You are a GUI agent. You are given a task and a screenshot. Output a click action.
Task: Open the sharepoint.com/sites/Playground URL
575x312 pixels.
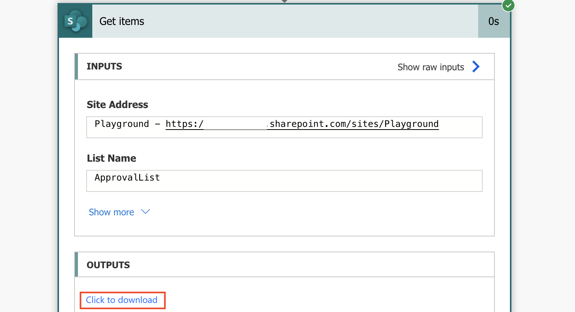pos(354,124)
